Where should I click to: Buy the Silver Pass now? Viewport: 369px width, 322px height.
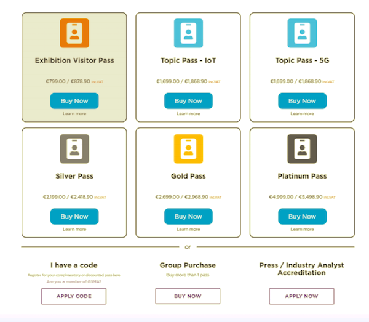74,216
